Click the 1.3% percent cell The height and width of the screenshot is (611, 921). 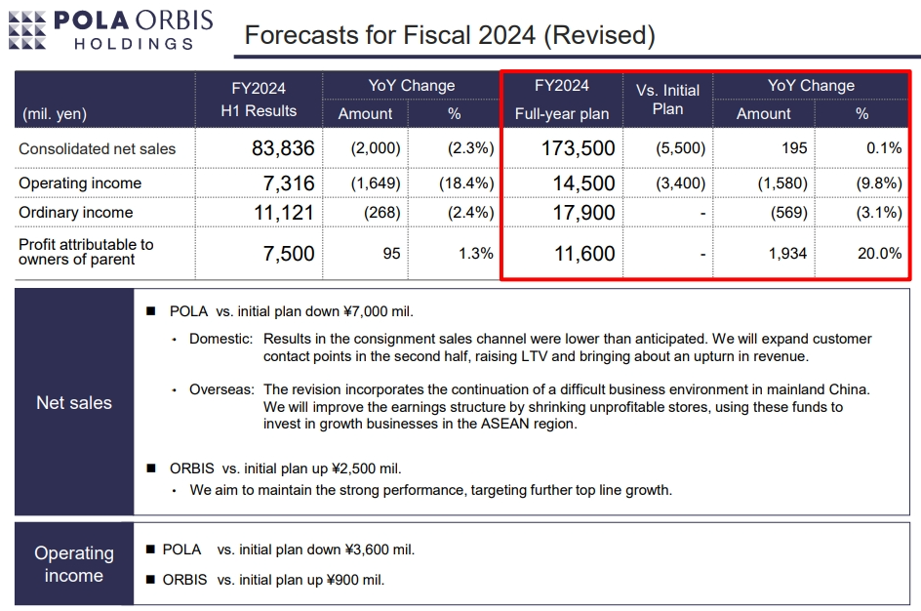point(476,254)
